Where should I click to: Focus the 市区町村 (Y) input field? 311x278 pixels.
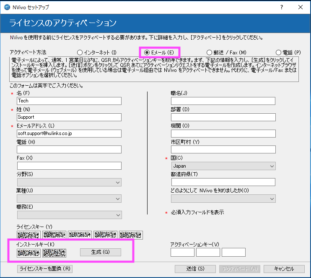pyautogui.click(x=223, y=150)
